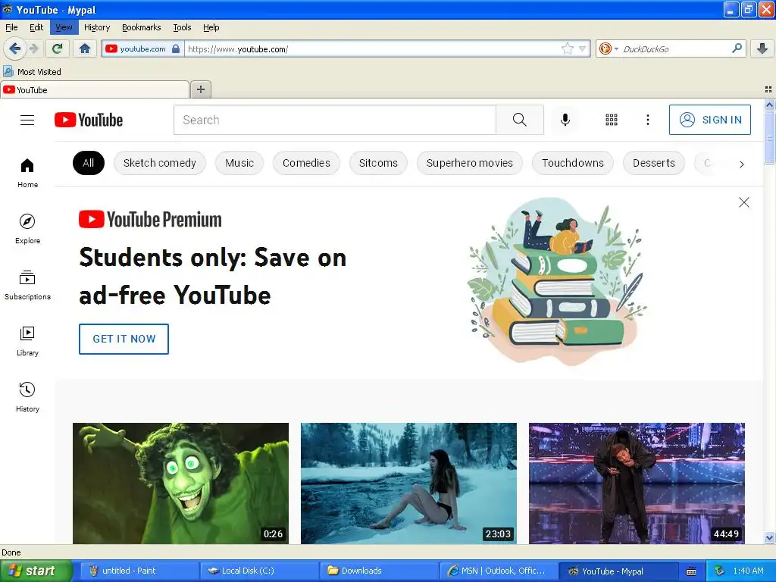Bookmark this page with the star icon
776x582 pixels.
567,48
